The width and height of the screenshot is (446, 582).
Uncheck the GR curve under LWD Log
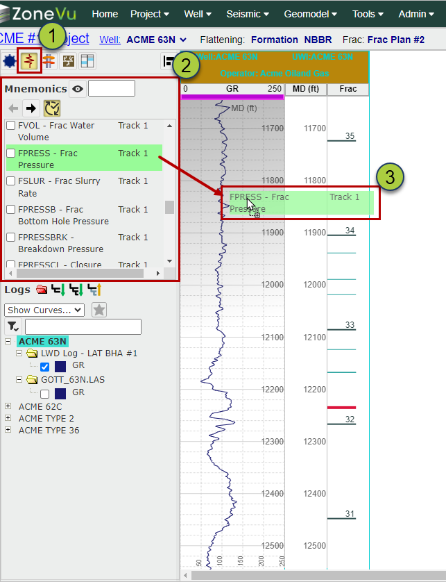click(45, 367)
